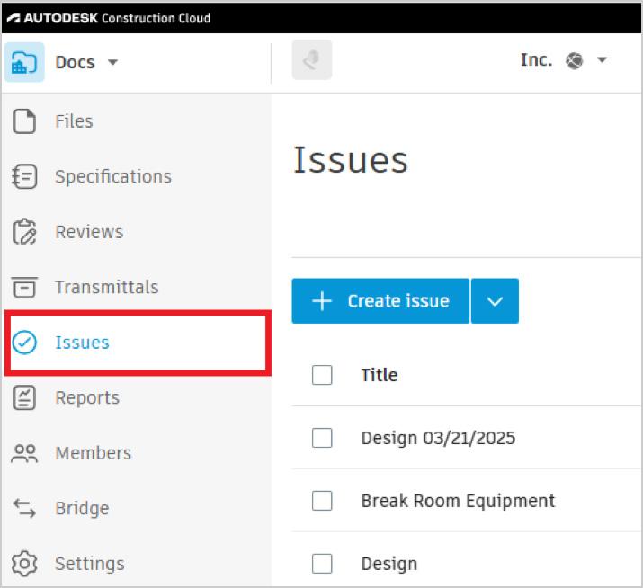The image size is (643, 588).
Task: Open the Create issue split dropdown arrow
Action: pos(495,301)
